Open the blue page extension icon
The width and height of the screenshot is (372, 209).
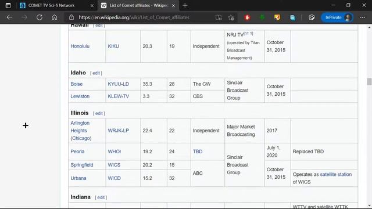[x=292, y=17]
